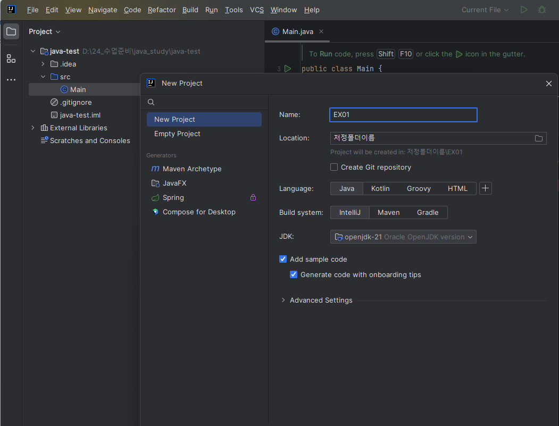Open the Refactor menu

[x=162, y=10]
